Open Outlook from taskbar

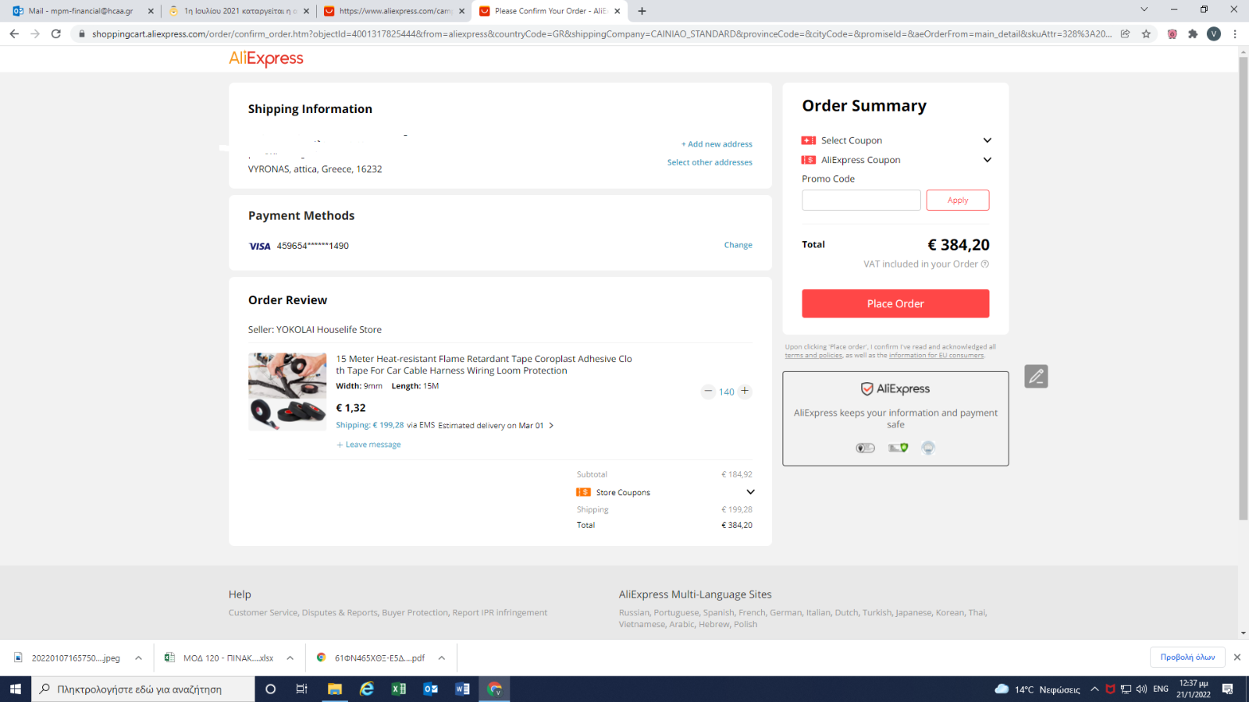[x=430, y=689]
